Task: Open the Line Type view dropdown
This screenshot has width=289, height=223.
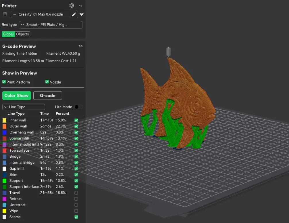Action: point(24,107)
